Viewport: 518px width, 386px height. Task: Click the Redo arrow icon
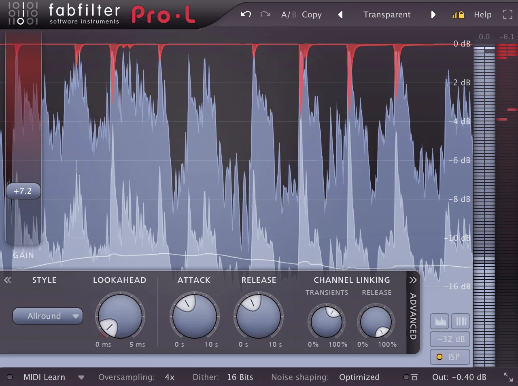(x=265, y=15)
